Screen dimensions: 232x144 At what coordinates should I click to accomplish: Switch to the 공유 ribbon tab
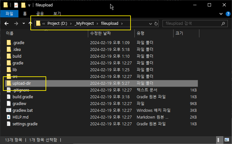click(x=40, y=14)
